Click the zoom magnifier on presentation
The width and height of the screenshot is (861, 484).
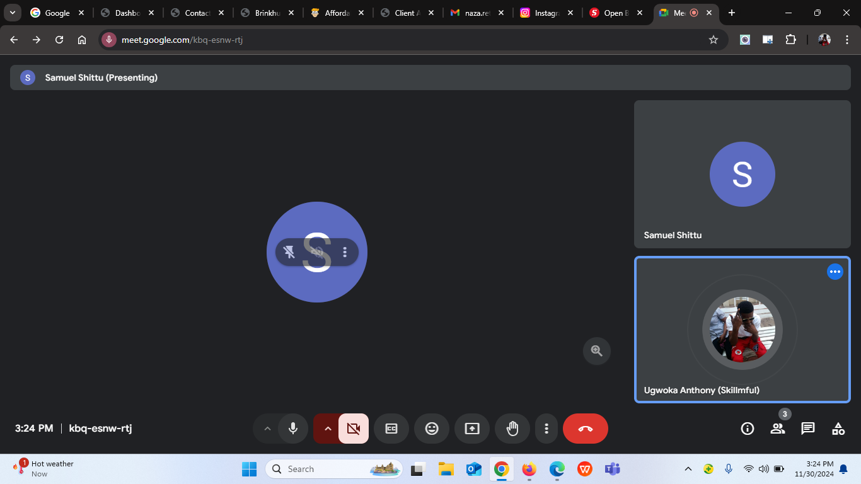pos(596,351)
